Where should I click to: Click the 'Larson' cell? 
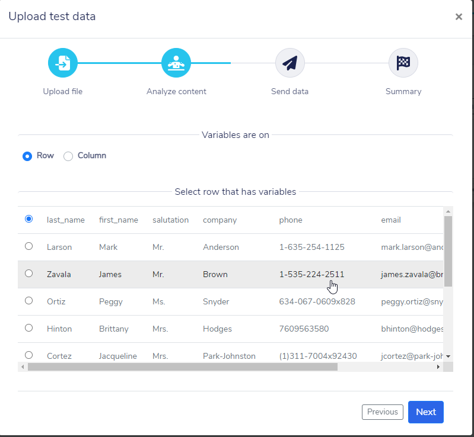click(59, 247)
